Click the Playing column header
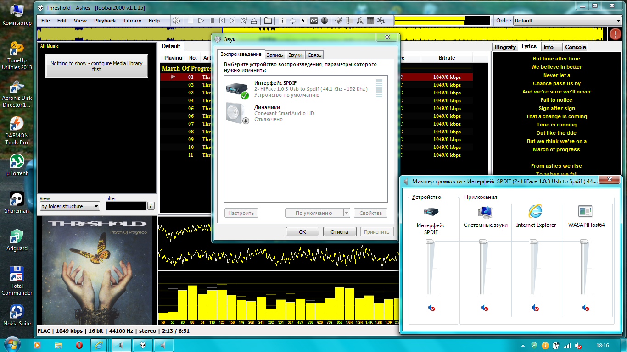This screenshot has height=352, width=627. click(173, 58)
